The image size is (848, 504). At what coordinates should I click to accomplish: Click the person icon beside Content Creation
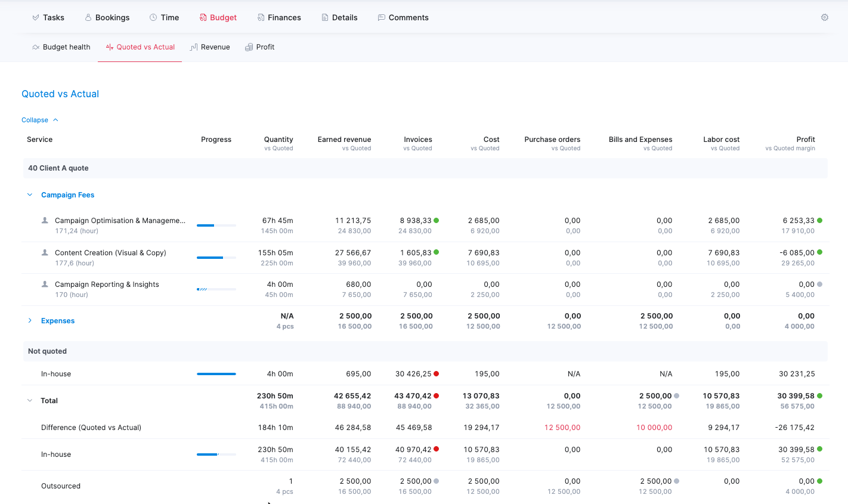45,252
